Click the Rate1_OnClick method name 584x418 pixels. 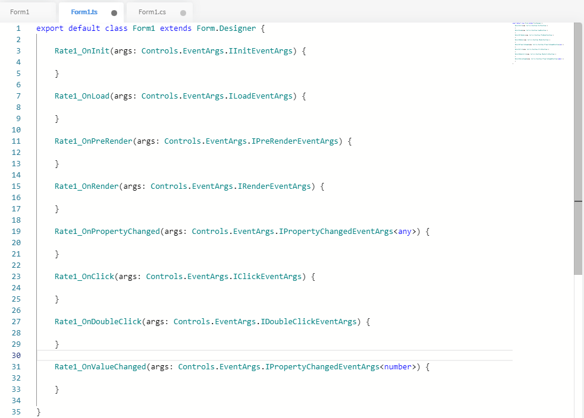(84, 277)
